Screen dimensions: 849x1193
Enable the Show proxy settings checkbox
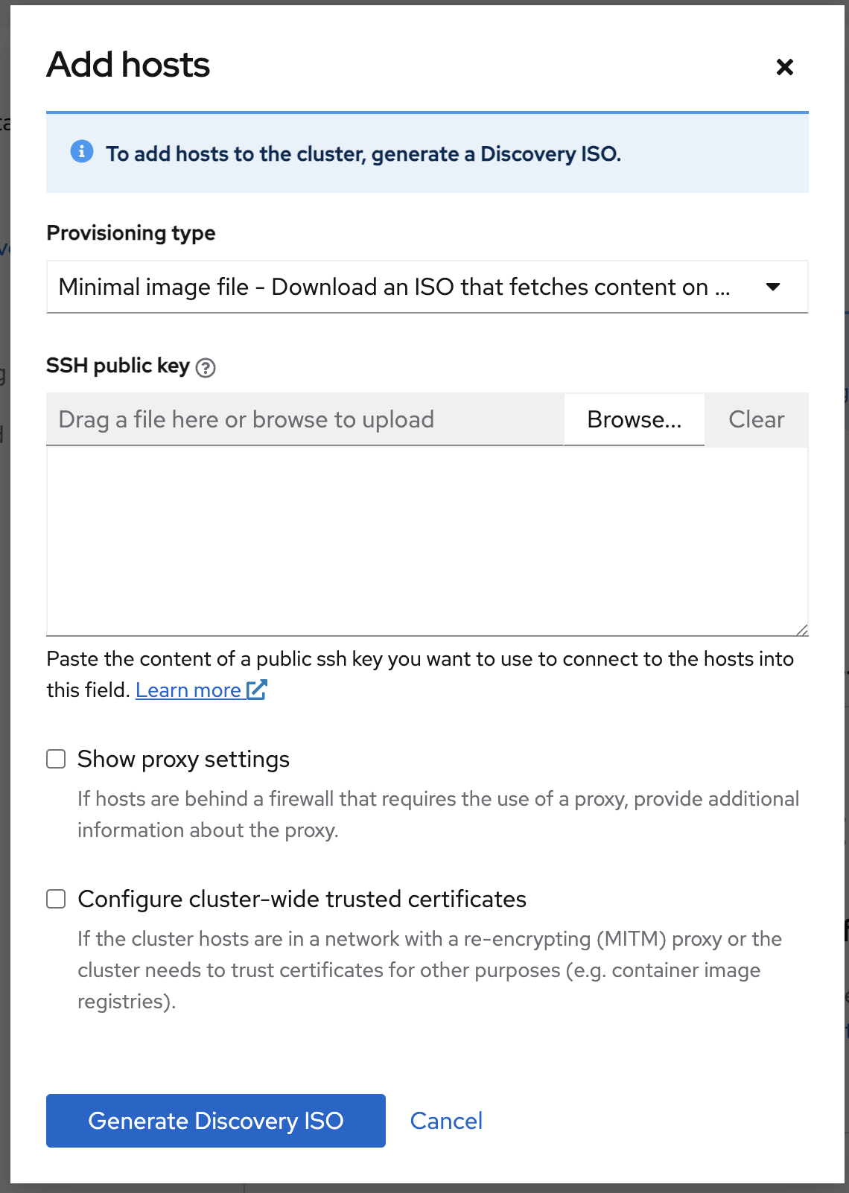pos(57,759)
